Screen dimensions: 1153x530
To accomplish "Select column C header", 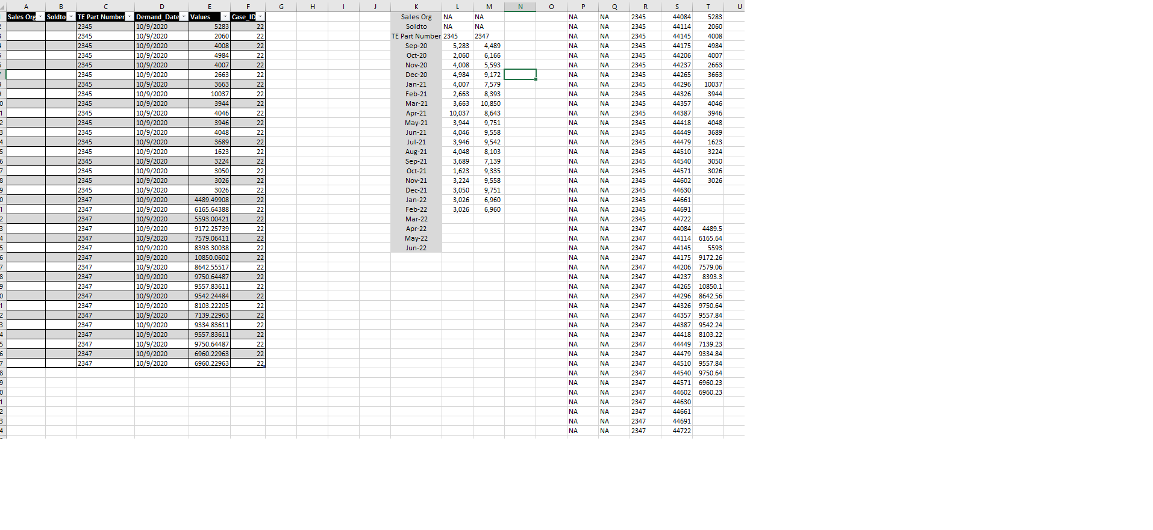I will (x=105, y=7).
